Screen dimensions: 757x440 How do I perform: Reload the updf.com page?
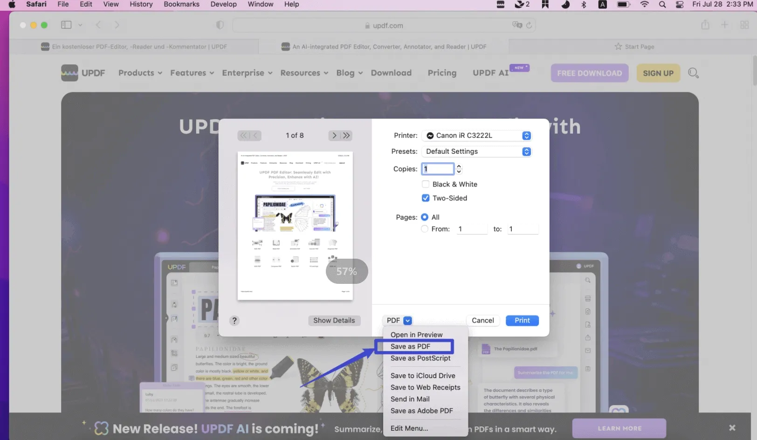tap(529, 25)
